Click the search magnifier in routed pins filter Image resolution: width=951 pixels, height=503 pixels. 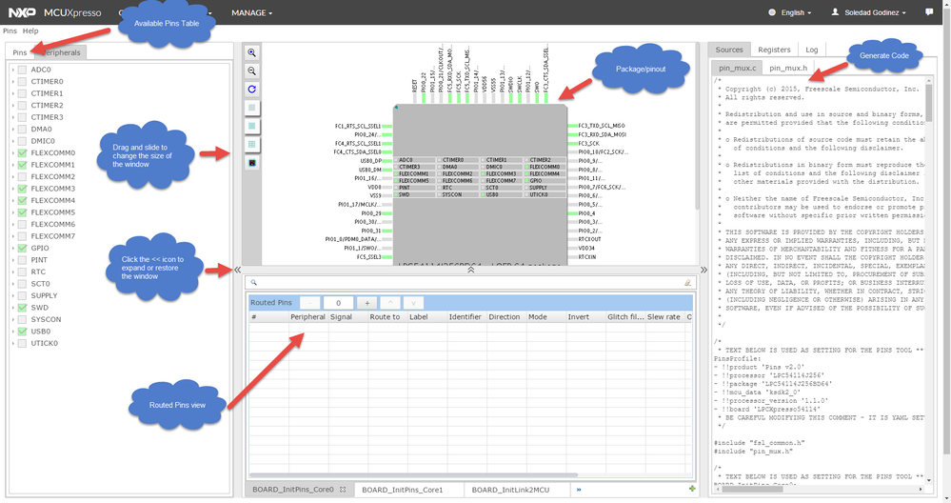tap(253, 283)
